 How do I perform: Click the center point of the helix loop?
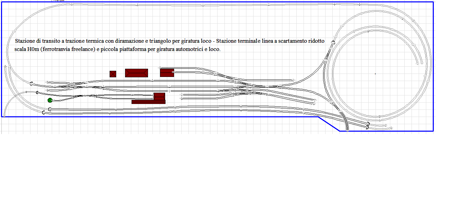pos(376,74)
